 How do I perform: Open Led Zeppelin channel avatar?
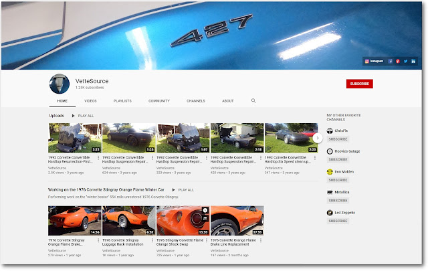pos(330,213)
